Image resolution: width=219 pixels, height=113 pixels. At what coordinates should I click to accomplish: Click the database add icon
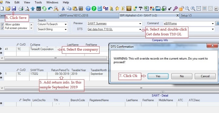coord(164,9)
